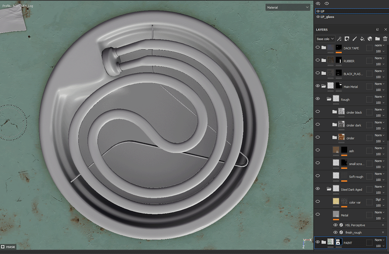Click the MASK indicator icon in viewport
The height and width of the screenshot is (254, 389).
click(3, 247)
